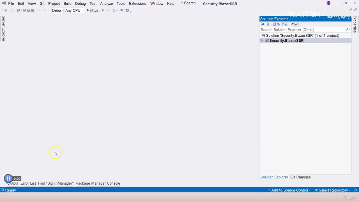Open the Extensions menu
The image size is (359, 202).
point(137,4)
